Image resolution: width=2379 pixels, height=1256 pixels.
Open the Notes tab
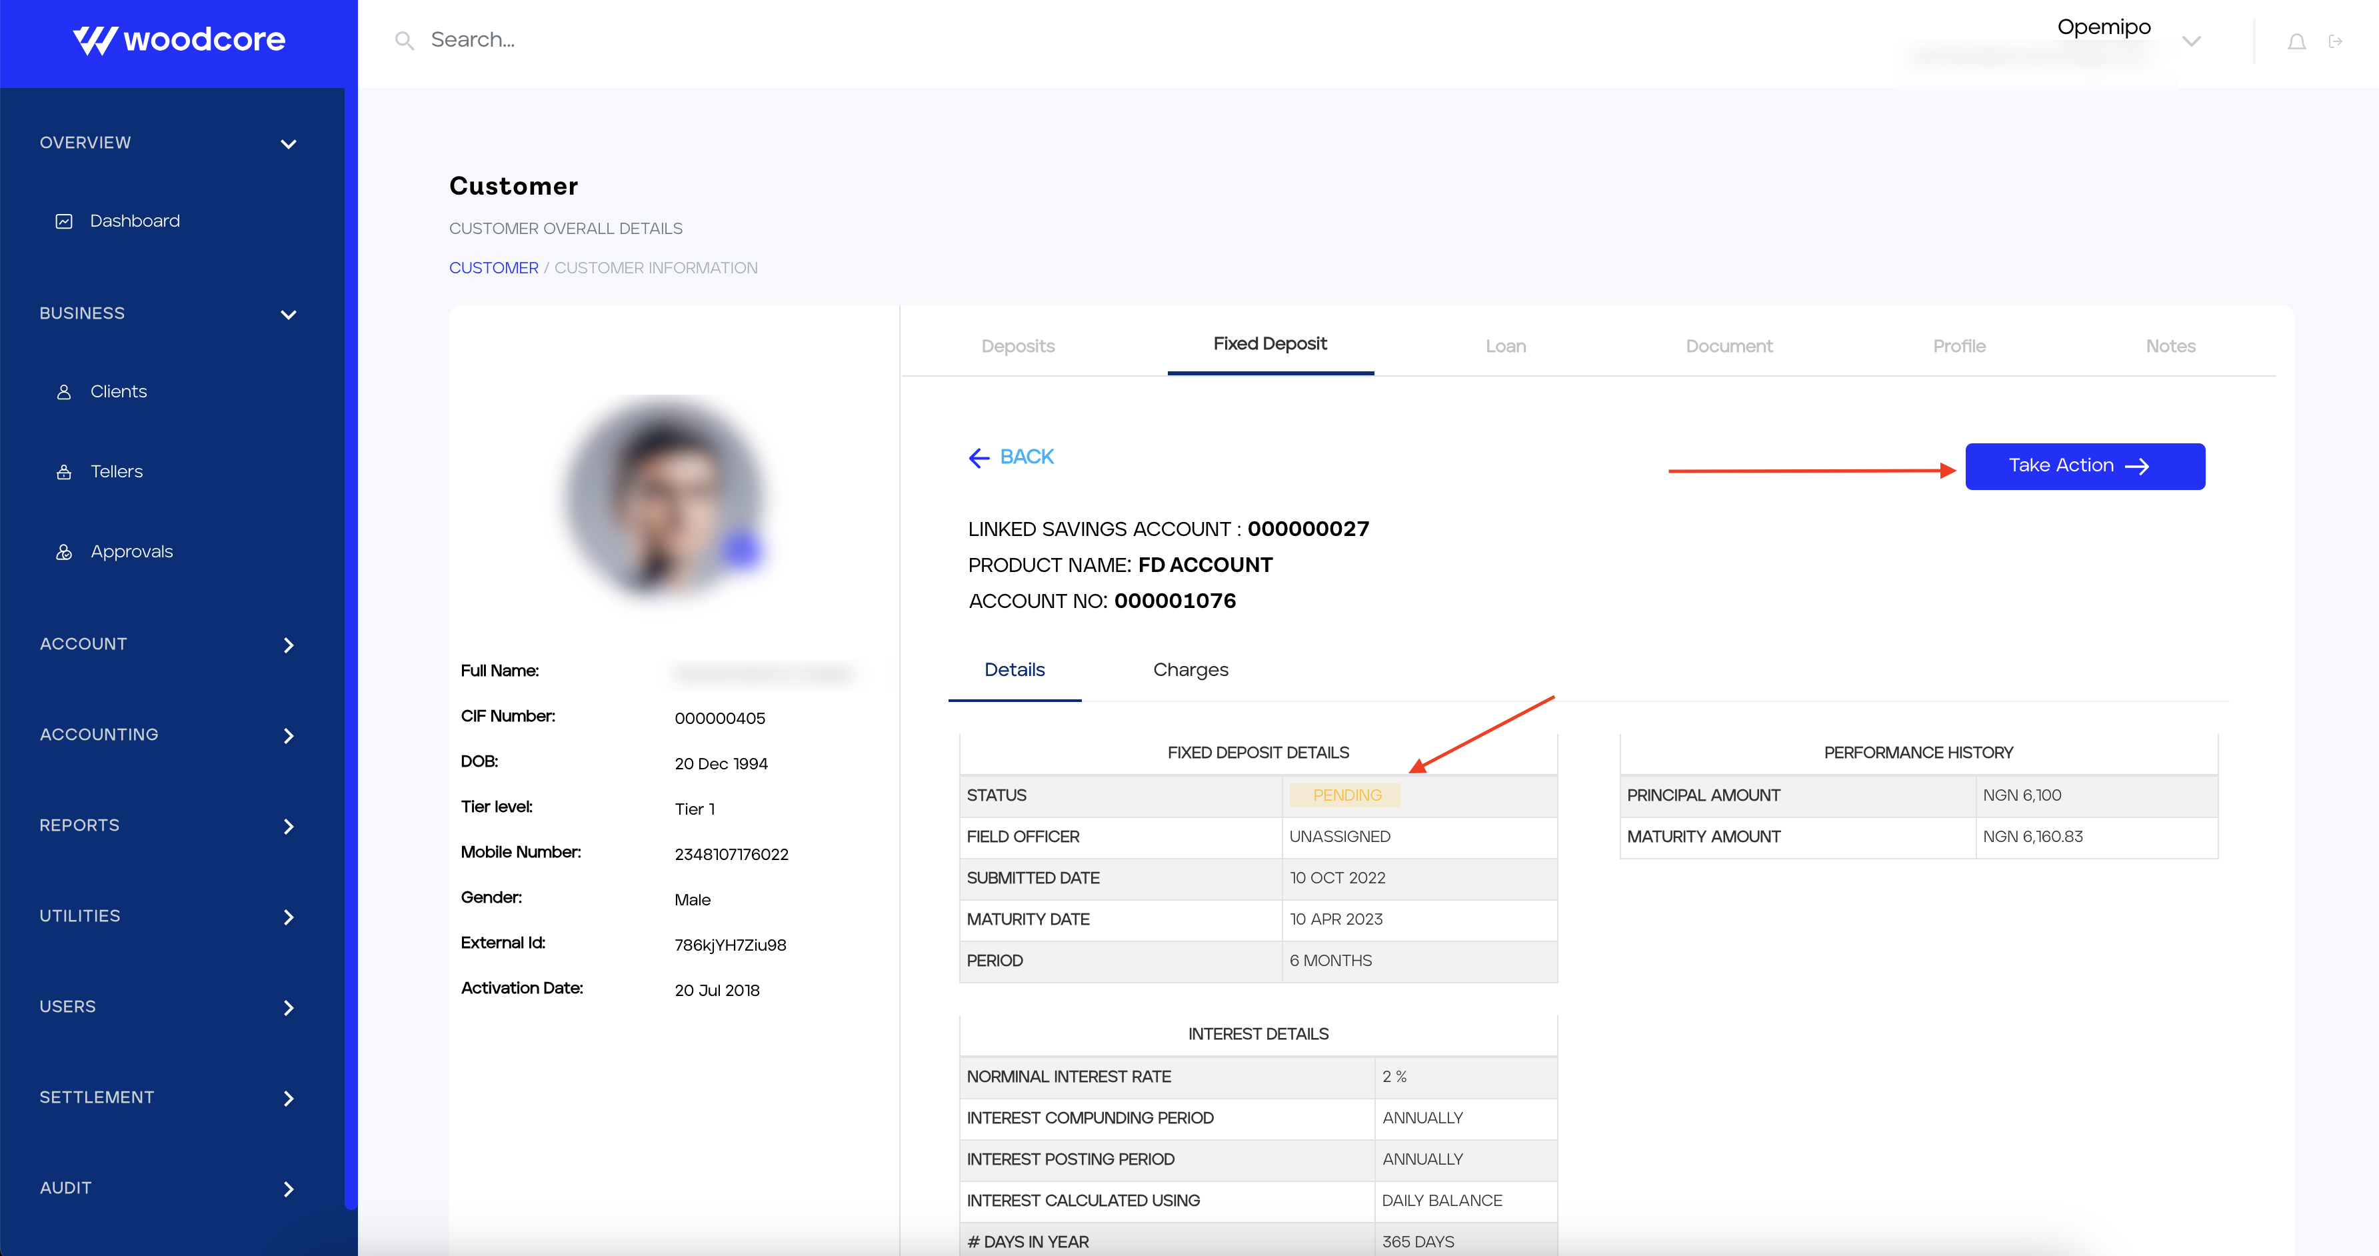click(2170, 346)
